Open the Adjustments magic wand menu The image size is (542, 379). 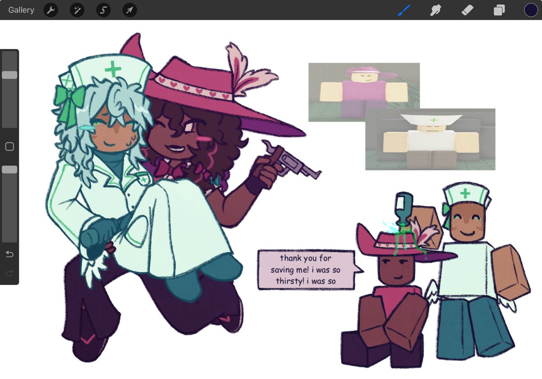coord(77,10)
